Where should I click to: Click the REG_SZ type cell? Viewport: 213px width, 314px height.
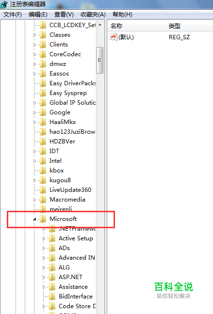(x=179, y=37)
